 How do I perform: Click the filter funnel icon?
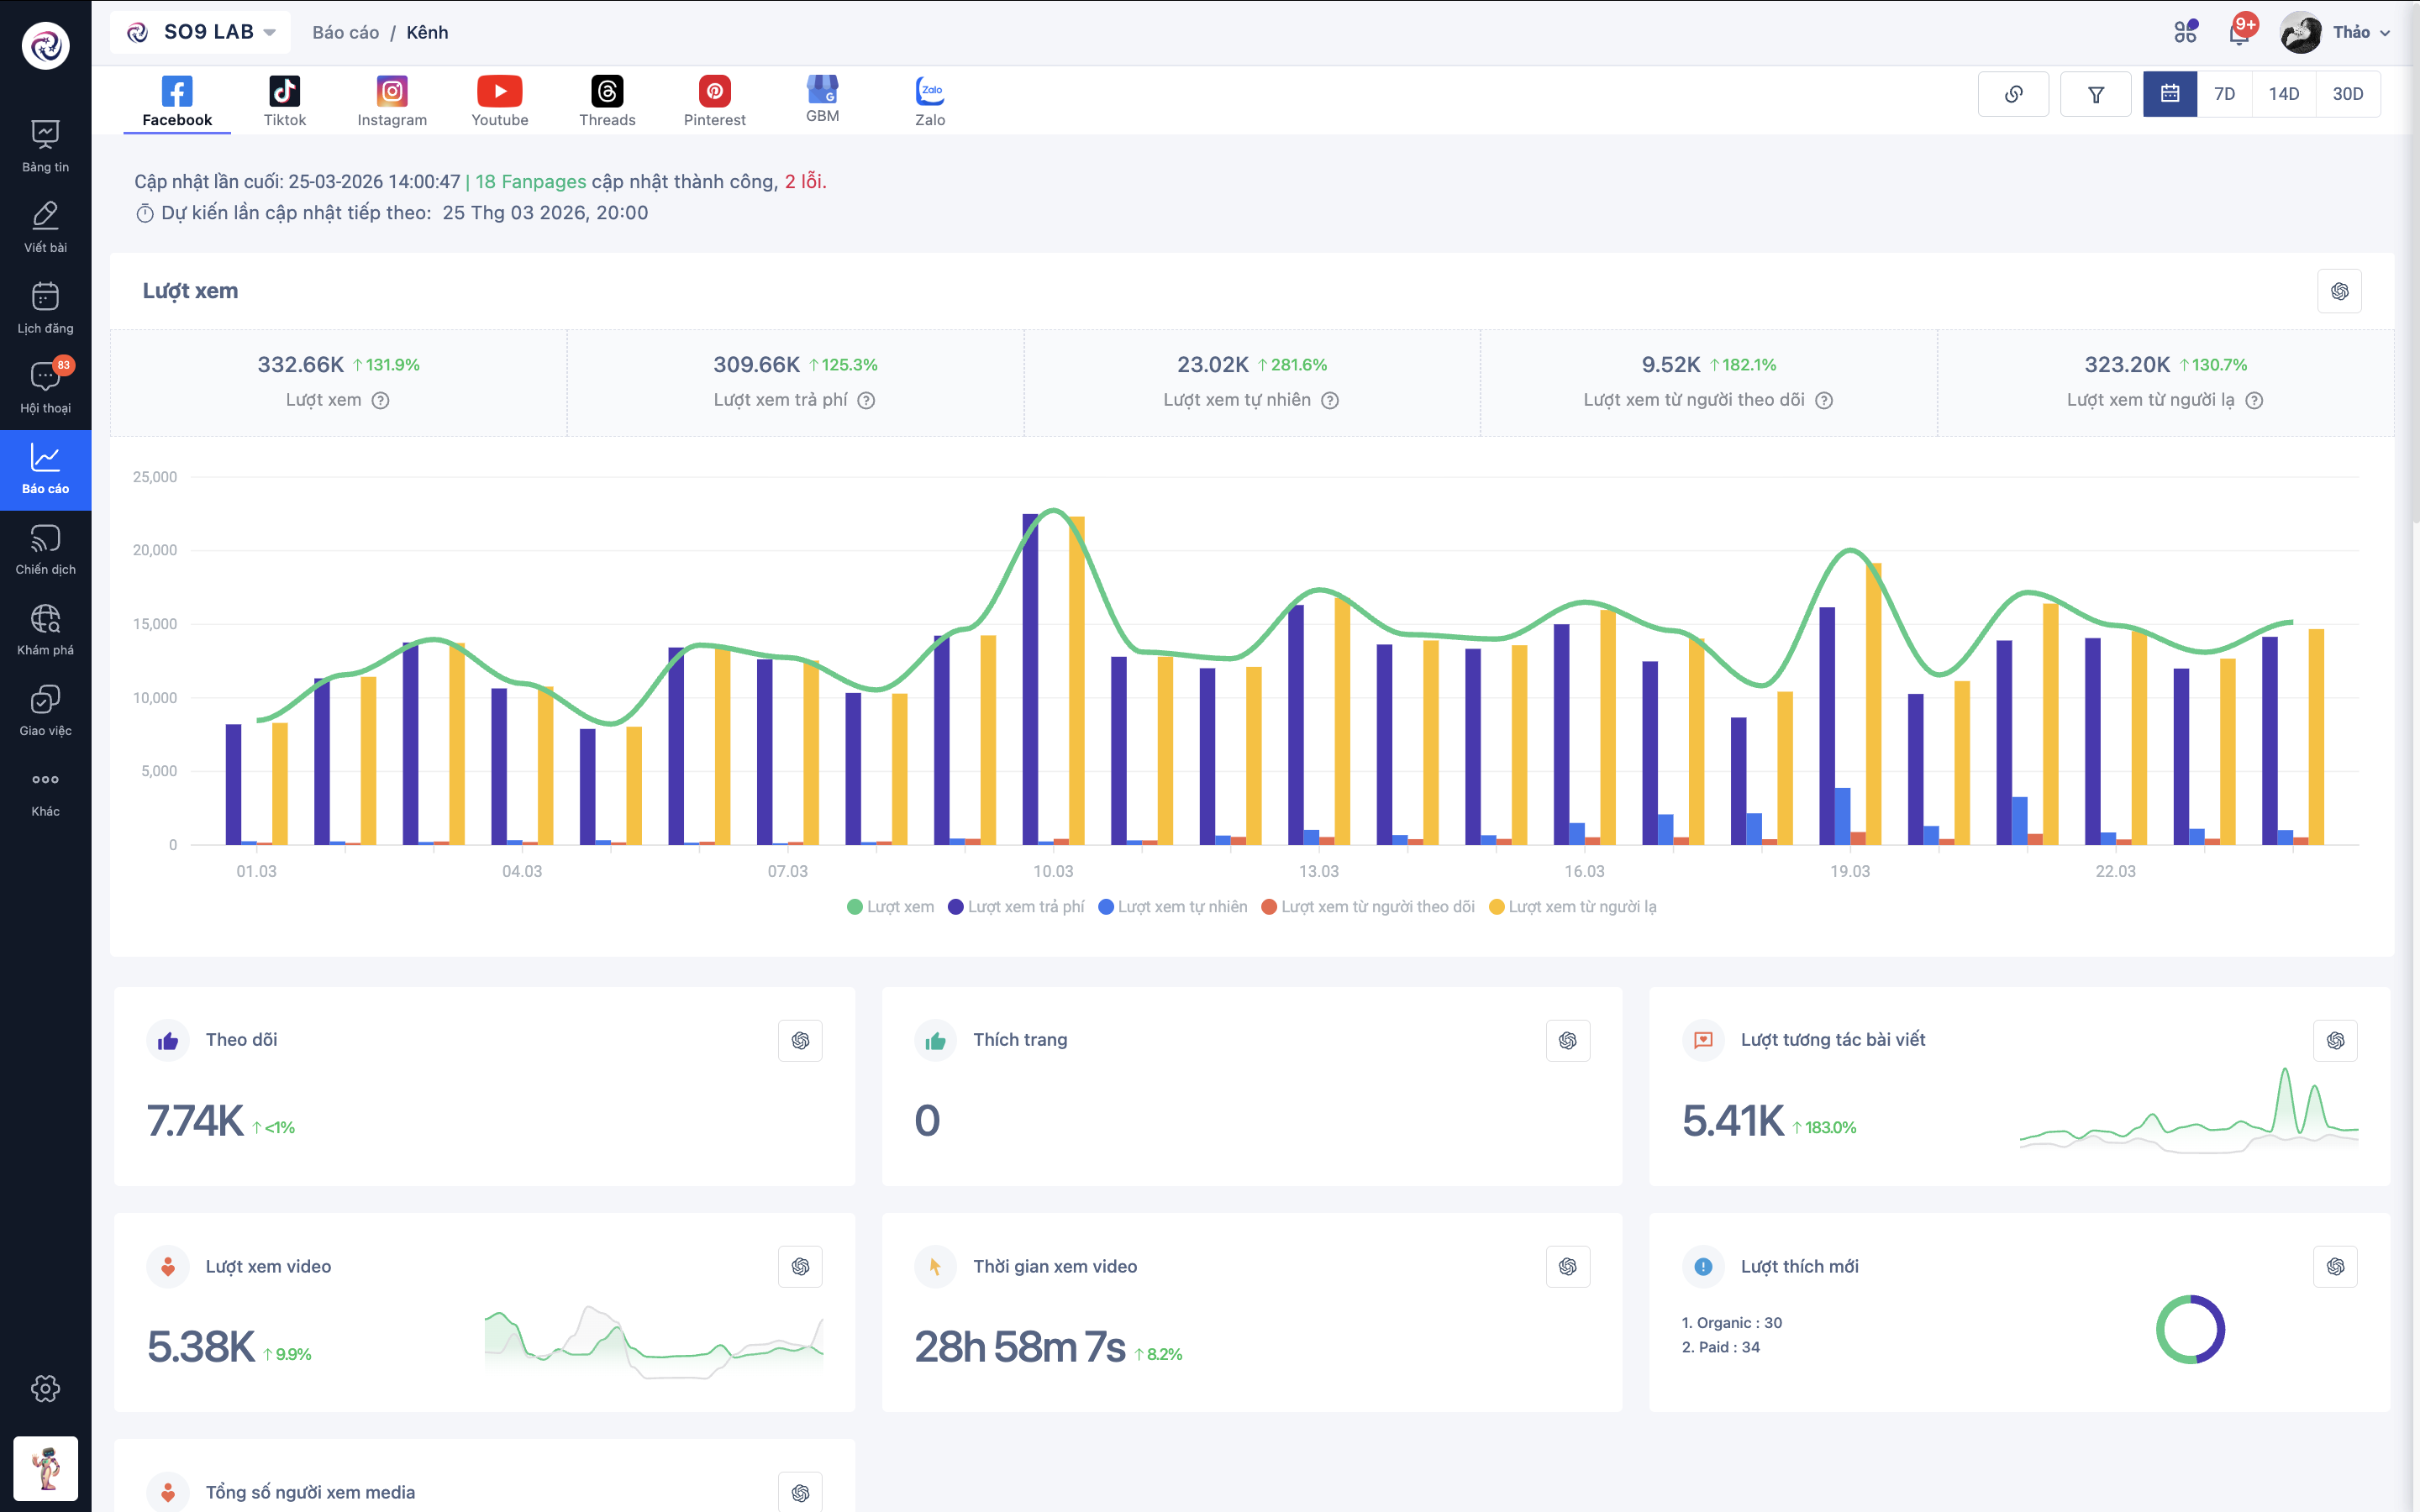[x=2095, y=94]
